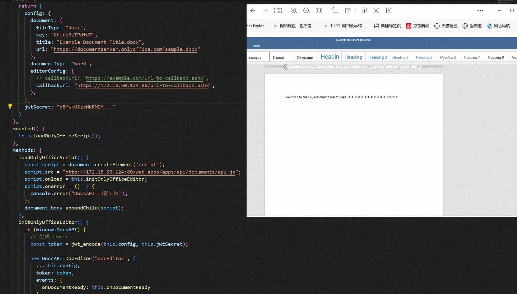
Task: Click the initOnlyOfficeEditor() method definition
Action: (54, 222)
